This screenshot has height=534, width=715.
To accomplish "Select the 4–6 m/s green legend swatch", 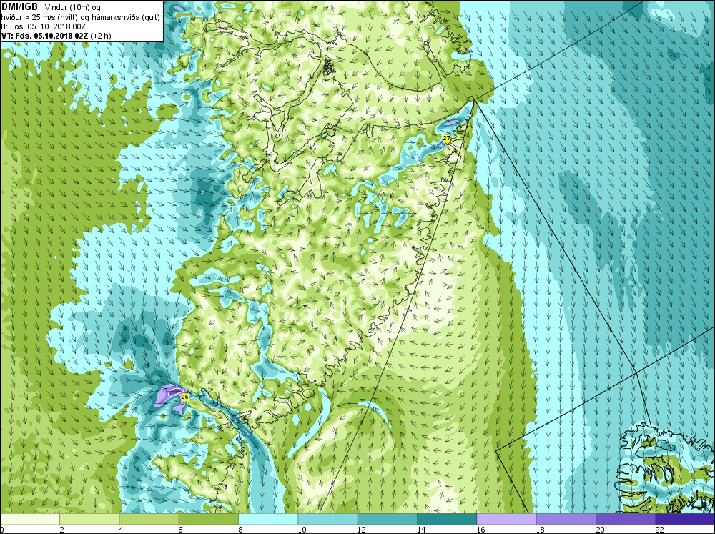I will pos(149,519).
